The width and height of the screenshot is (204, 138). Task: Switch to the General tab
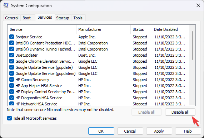point(12,18)
